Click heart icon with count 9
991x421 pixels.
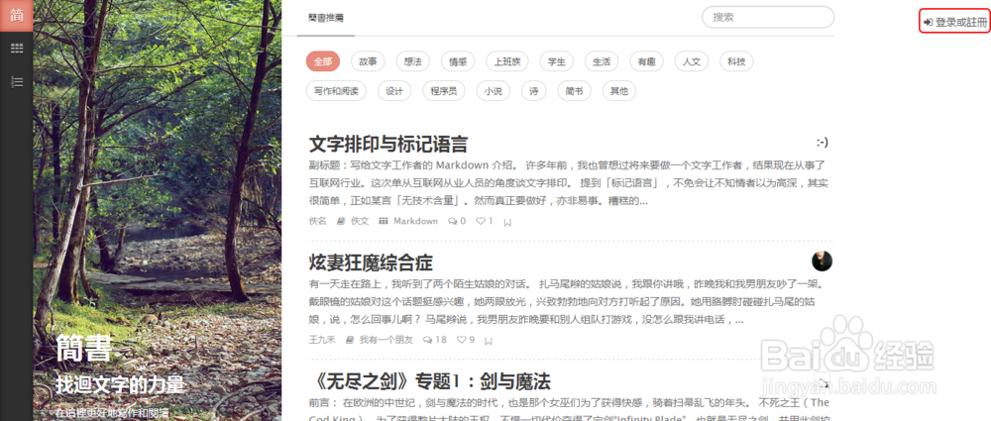click(461, 340)
